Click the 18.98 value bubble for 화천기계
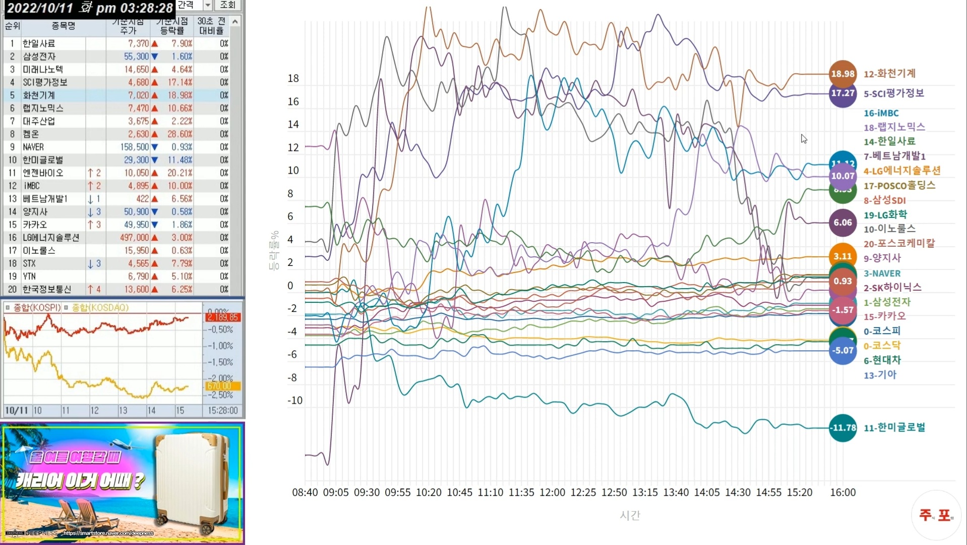Image resolution: width=967 pixels, height=545 pixels. point(842,74)
